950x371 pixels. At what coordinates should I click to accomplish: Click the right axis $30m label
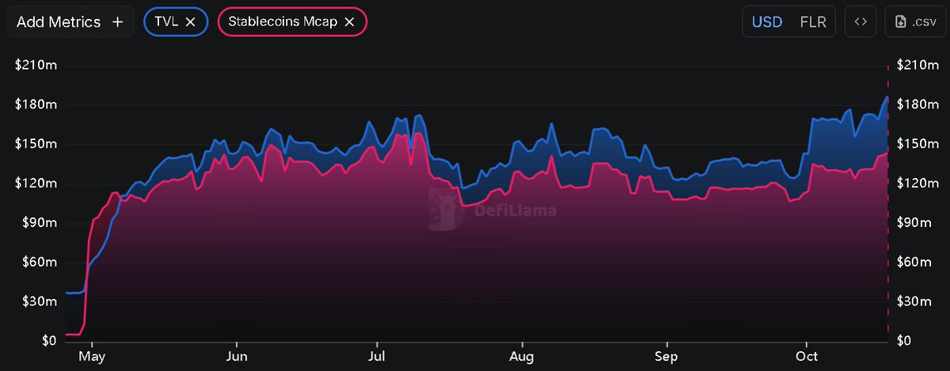pos(914,302)
